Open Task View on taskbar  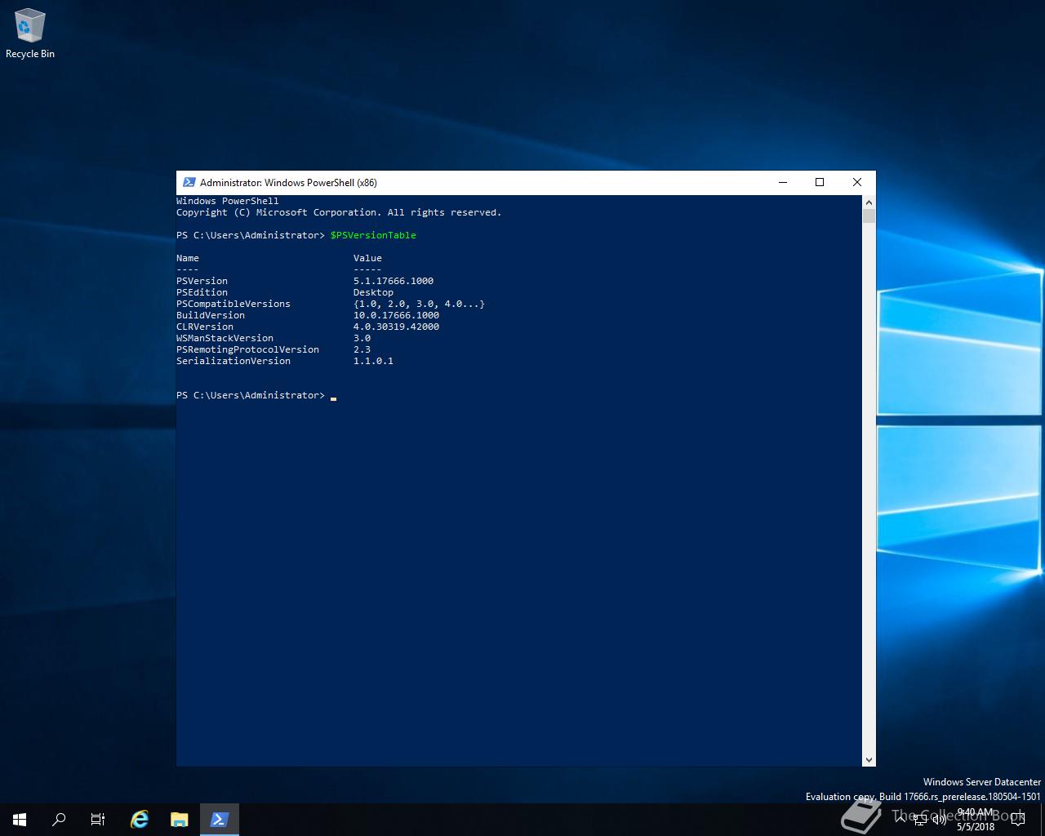pyautogui.click(x=98, y=820)
